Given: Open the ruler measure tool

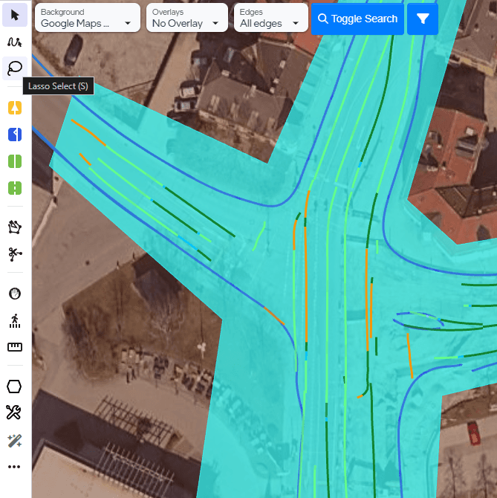Looking at the screenshot, I should click(x=15, y=347).
